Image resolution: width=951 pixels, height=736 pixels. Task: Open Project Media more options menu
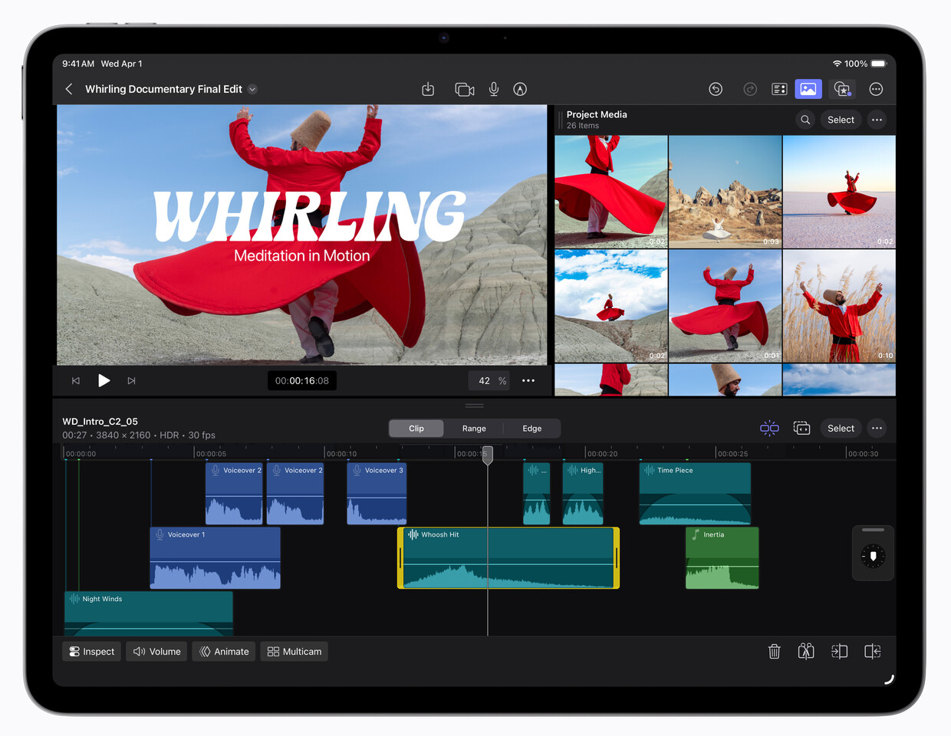(877, 120)
